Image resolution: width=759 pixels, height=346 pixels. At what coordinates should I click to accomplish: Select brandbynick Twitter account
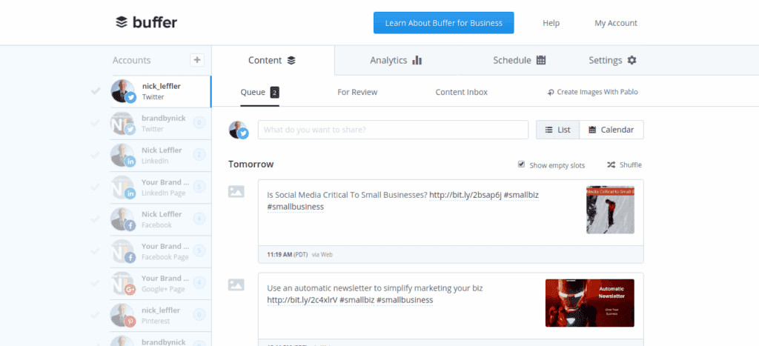(161, 123)
